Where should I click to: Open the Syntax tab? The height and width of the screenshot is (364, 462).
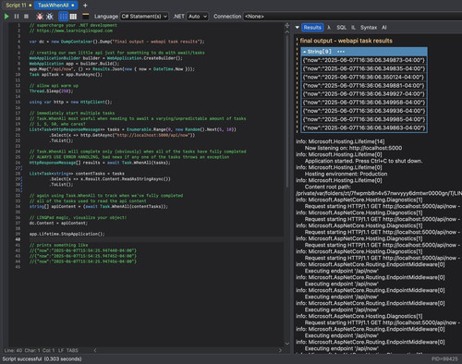[369, 28]
